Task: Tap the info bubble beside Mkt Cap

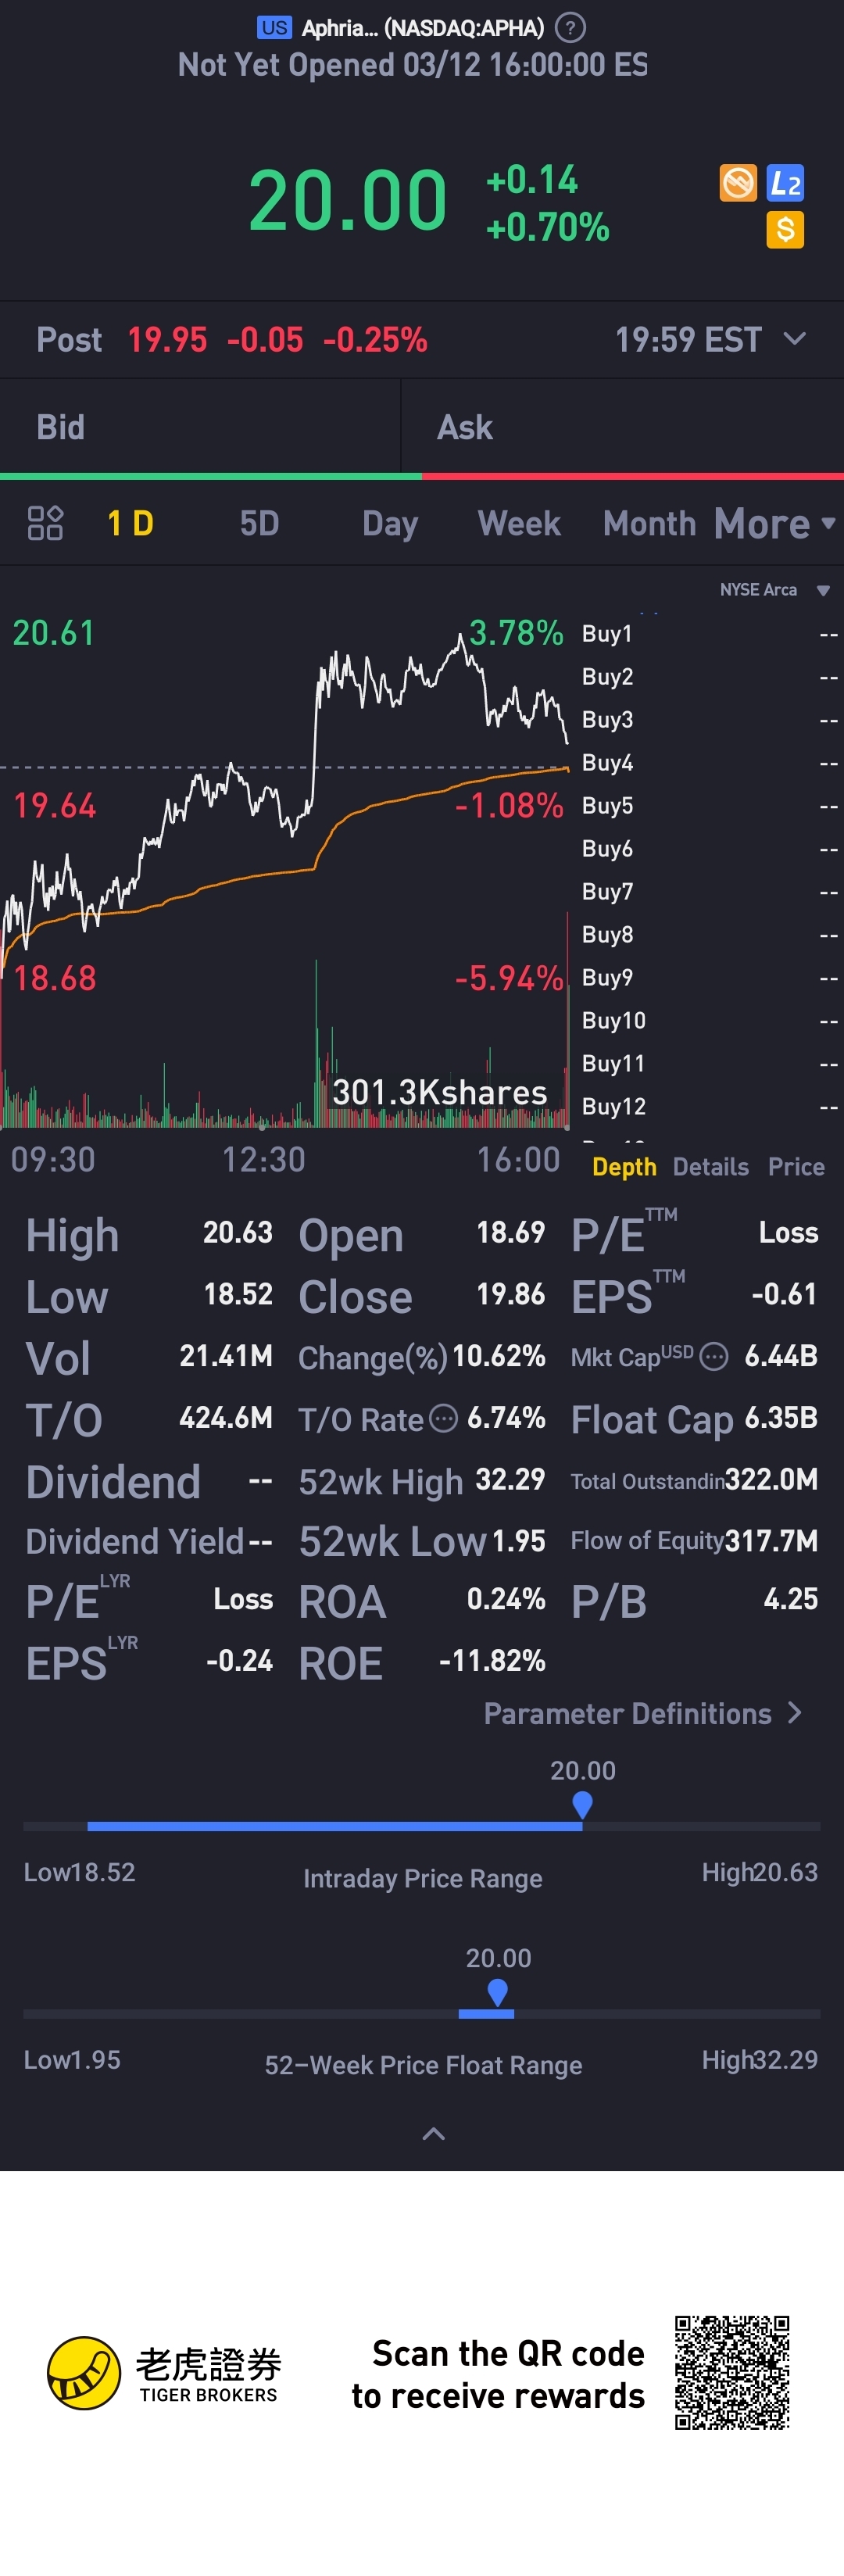Action: point(714,1357)
